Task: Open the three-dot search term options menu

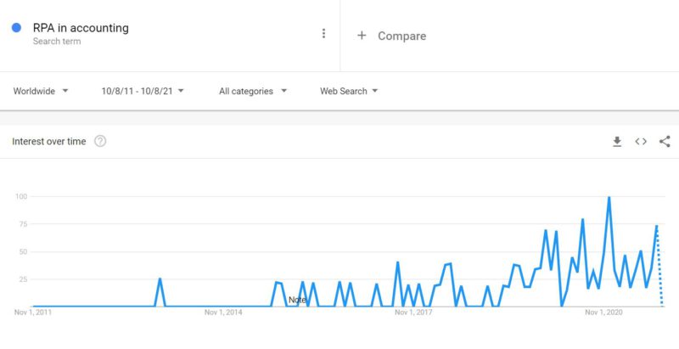Action: 323,34
